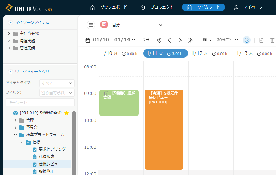Switch to the ダッシュボード tab
The image size is (276, 175).
pyautogui.click(x=109, y=7)
